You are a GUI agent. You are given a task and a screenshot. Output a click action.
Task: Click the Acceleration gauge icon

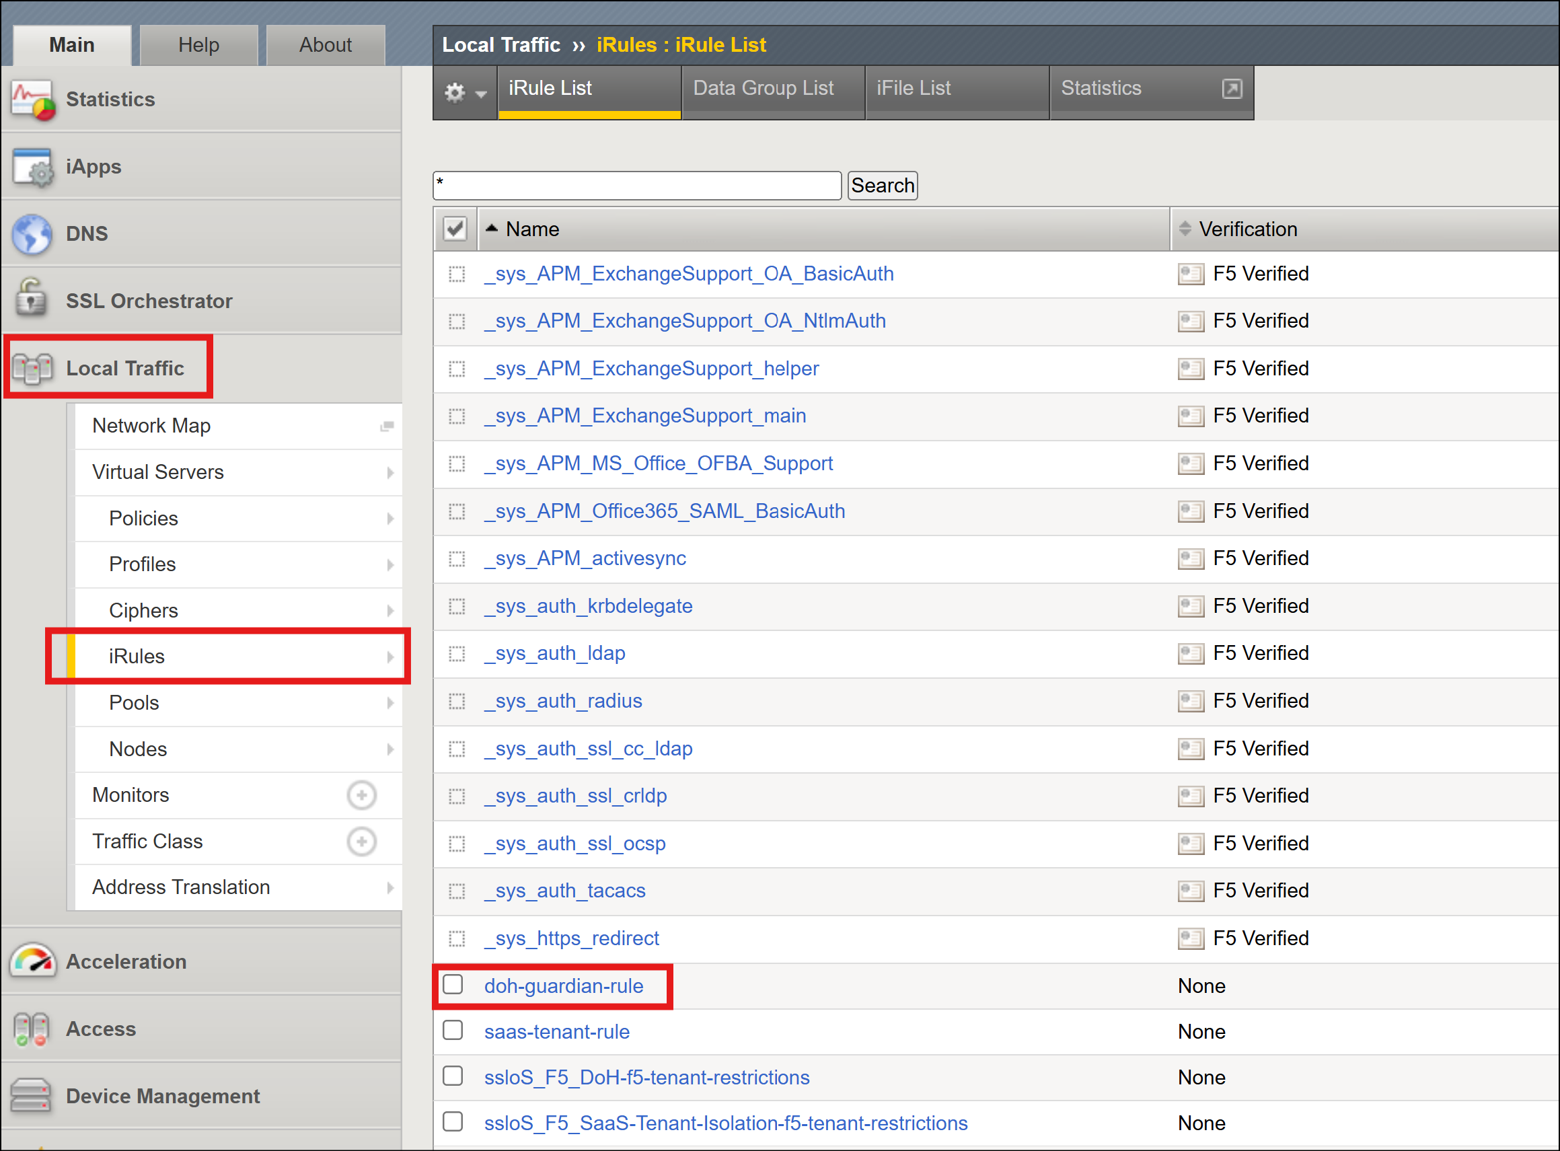32,961
